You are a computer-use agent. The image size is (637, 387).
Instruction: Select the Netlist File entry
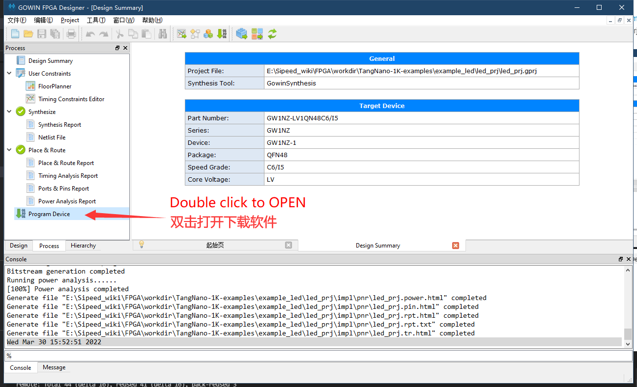pyautogui.click(x=52, y=138)
